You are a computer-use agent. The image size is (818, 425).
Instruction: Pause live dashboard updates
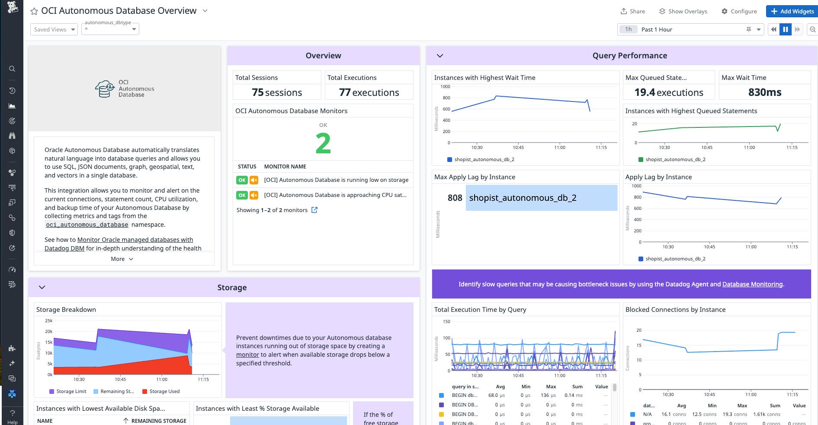[x=785, y=29]
